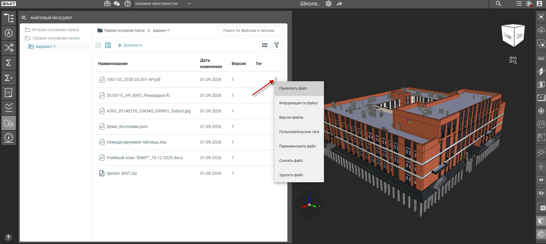
Task: Click the share arrow icon
Action: click(x=339, y=4)
